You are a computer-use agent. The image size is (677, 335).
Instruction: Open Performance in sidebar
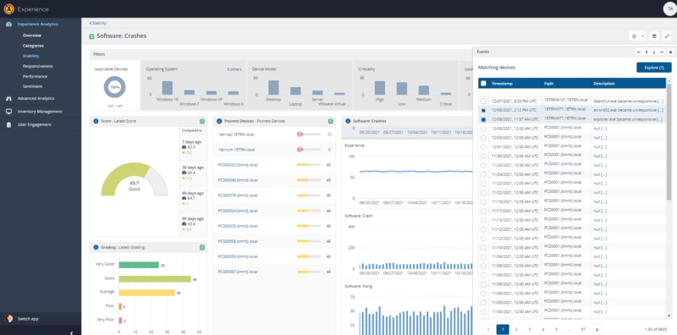coord(35,76)
